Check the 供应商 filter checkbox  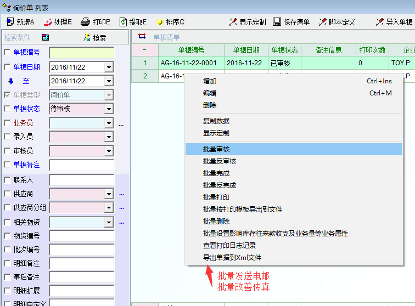(x=7, y=194)
